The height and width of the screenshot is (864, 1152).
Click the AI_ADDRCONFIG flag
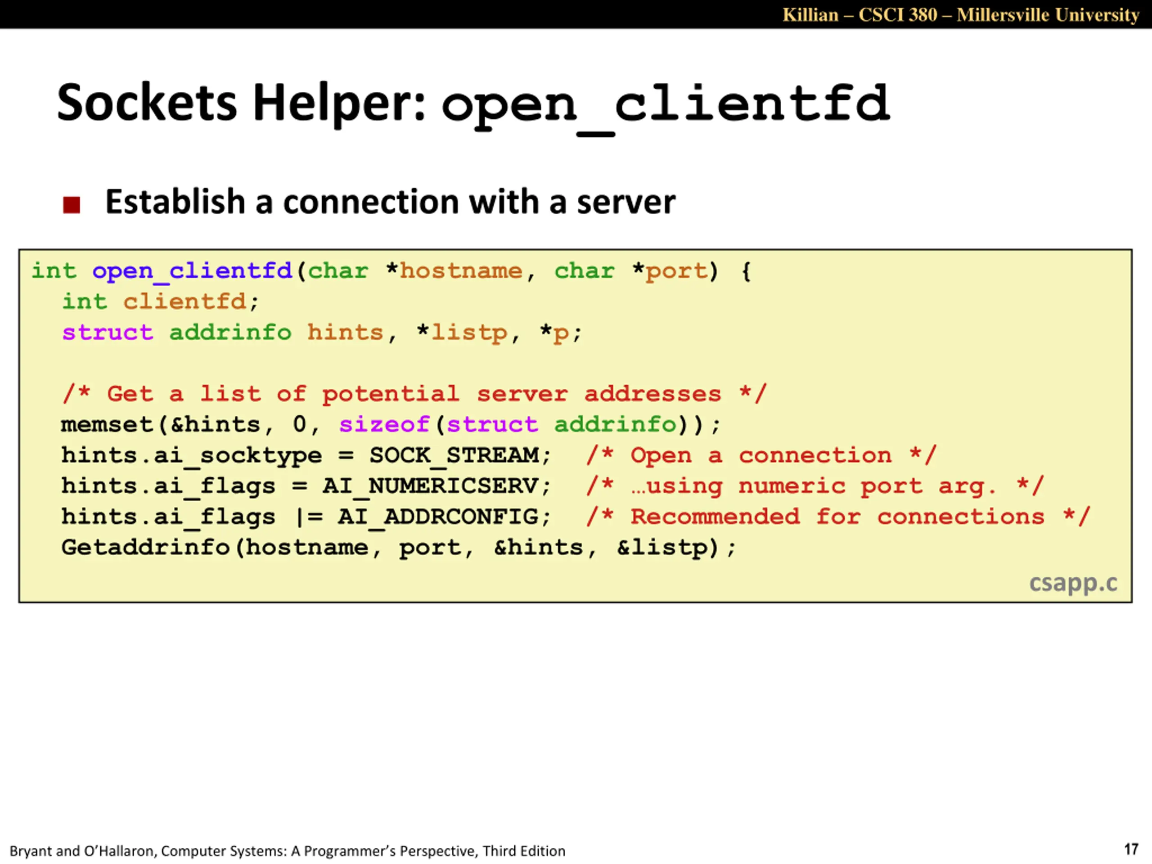tap(438, 517)
